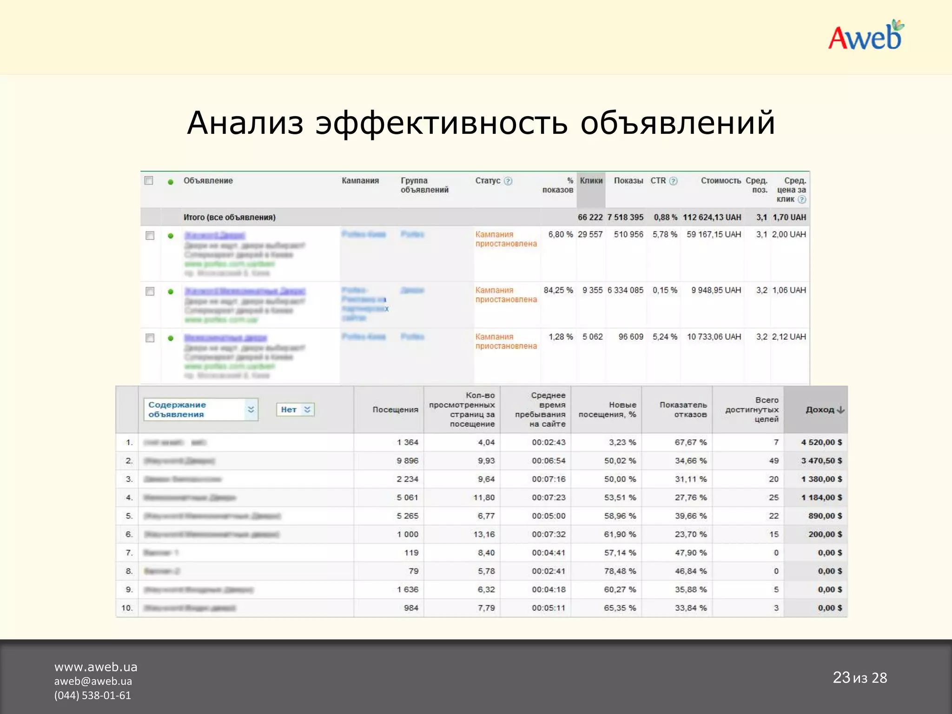Click green status dot of 1,28 % ad

point(171,338)
